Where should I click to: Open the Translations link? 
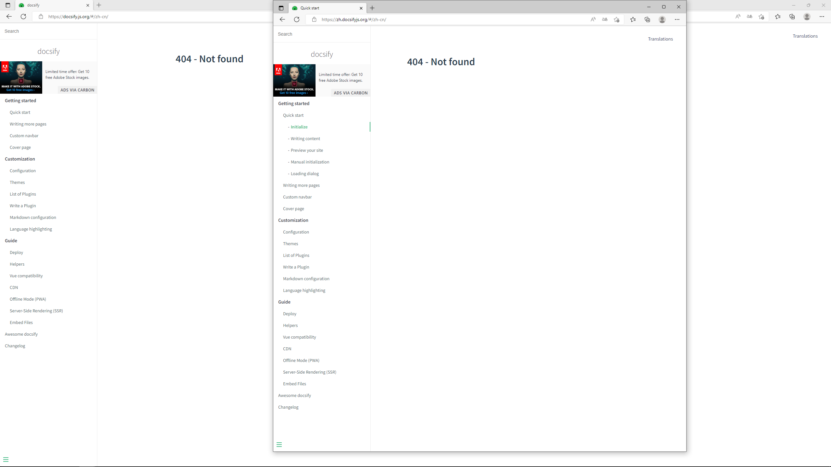coord(660,39)
